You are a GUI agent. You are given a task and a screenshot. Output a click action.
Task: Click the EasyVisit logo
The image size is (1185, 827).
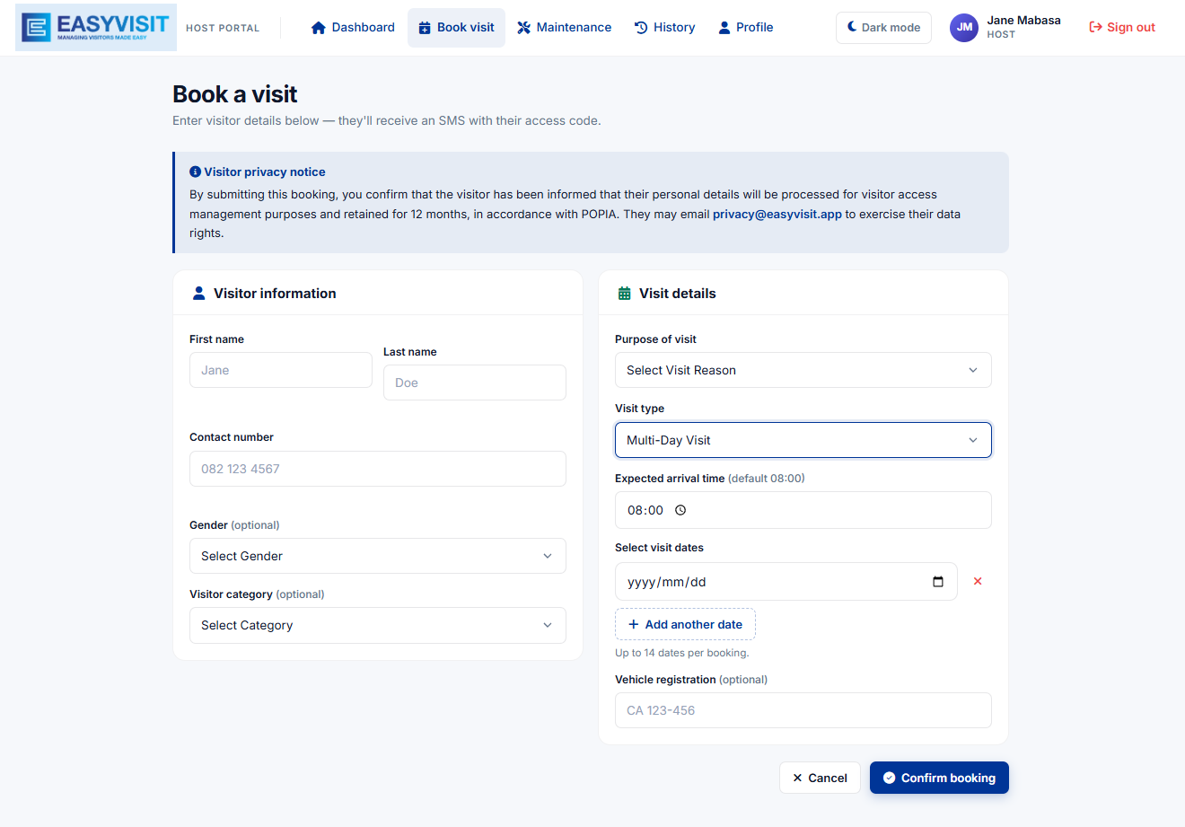click(96, 27)
